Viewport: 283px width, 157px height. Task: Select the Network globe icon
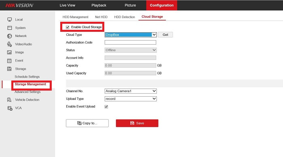[x=10, y=36]
